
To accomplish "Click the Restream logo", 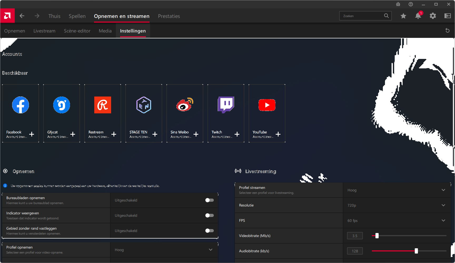I will pos(103,105).
